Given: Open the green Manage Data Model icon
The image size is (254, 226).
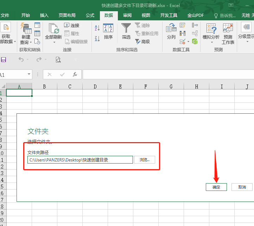Looking at the screenshot, I should click(x=195, y=42).
